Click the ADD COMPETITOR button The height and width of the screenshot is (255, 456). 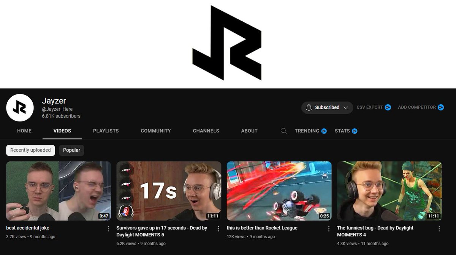[x=417, y=107]
